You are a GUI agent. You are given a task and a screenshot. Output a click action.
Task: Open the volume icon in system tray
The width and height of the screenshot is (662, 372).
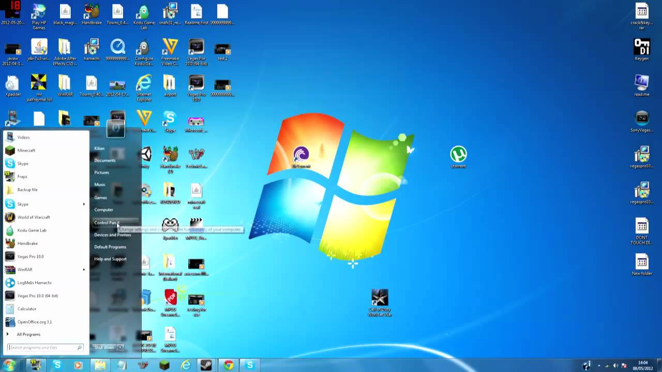616,366
